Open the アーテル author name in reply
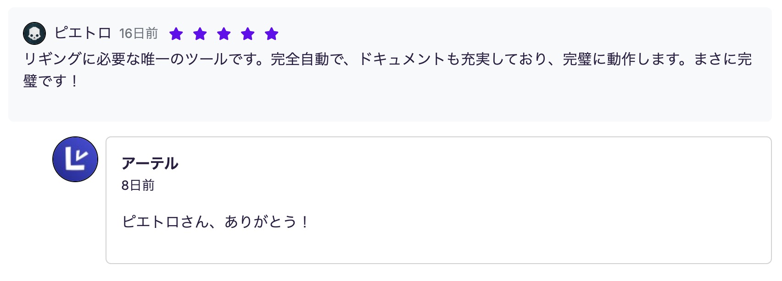This screenshot has width=782, height=281. coord(150,163)
